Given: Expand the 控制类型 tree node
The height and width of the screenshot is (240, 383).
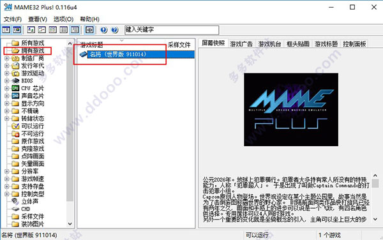Looking at the screenshot, I should [7, 194].
